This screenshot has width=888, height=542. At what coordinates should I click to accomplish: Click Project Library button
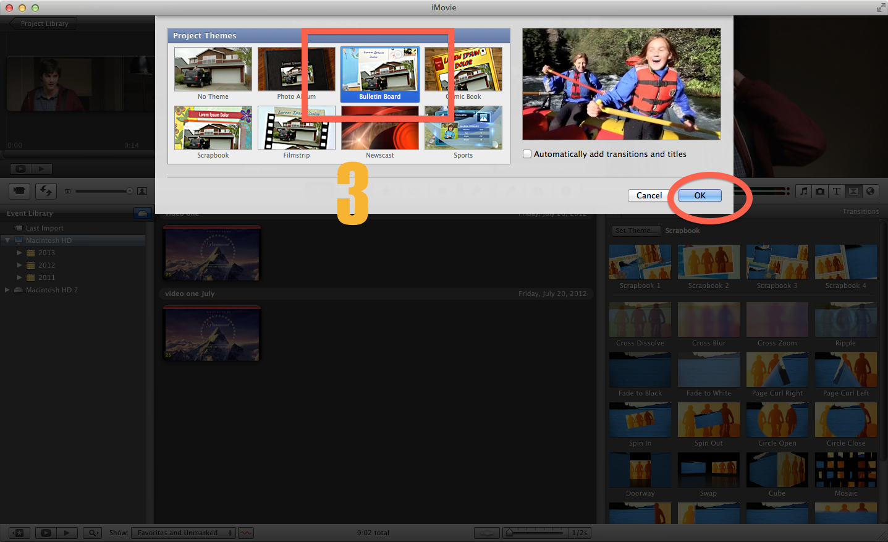coord(43,23)
